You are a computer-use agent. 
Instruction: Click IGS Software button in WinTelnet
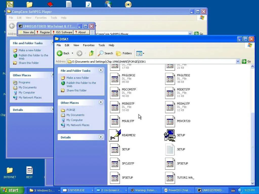(62, 32)
